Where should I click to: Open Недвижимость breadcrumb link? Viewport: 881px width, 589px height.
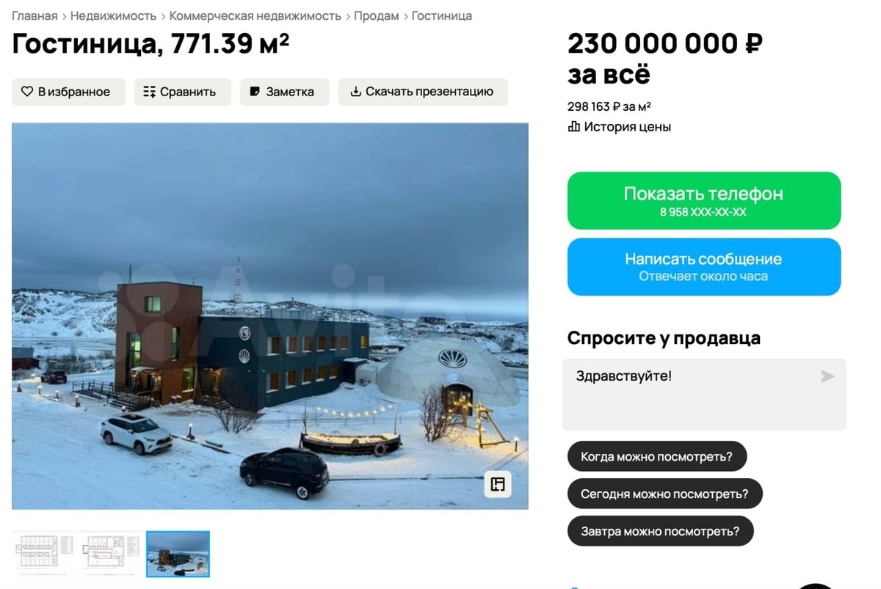pos(113,15)
